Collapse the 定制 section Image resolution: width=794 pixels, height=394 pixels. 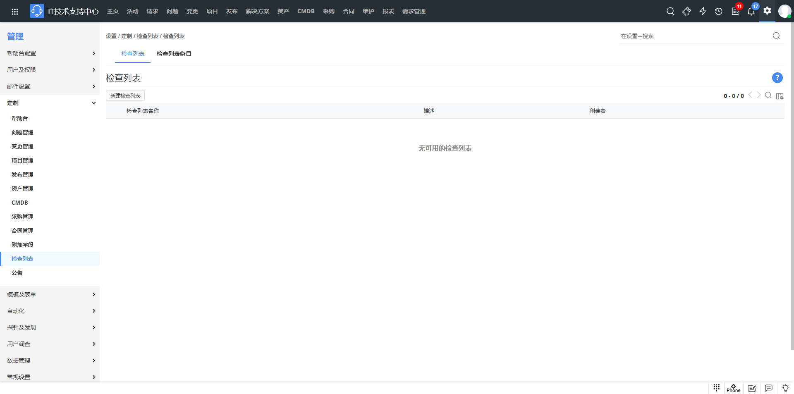tap(50, 103)
